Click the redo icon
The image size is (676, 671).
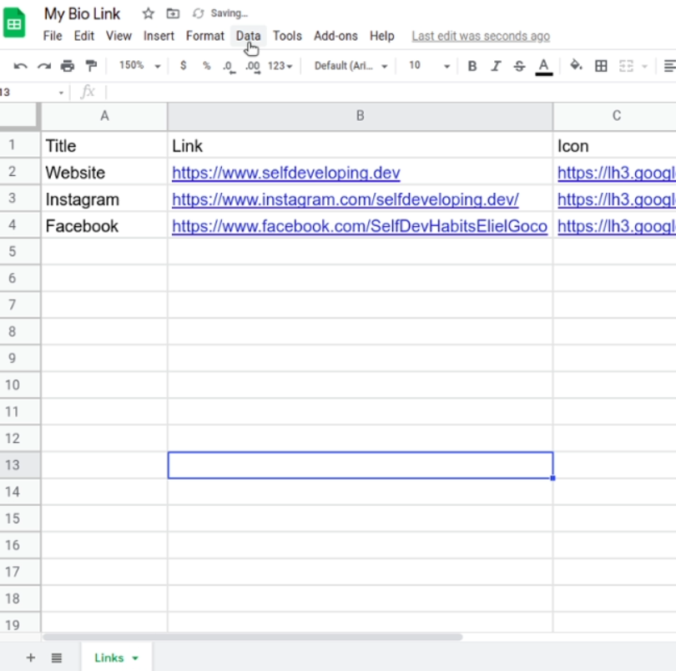tap(44, 66)
